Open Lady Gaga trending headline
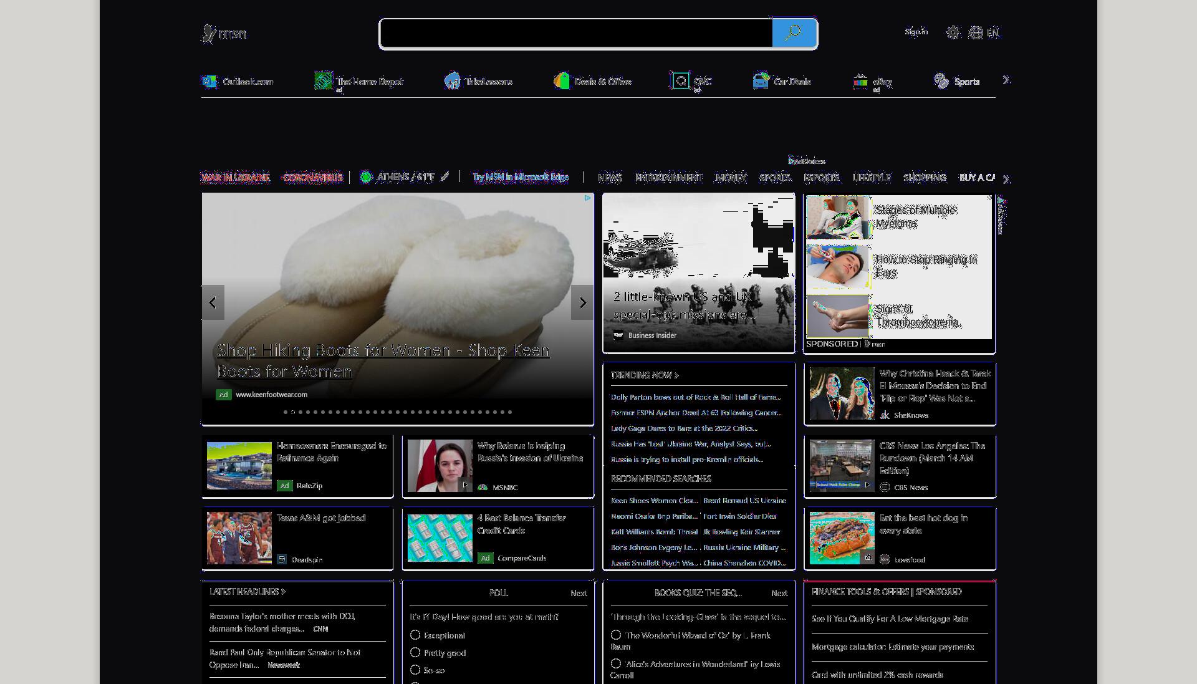 (684, 428)
